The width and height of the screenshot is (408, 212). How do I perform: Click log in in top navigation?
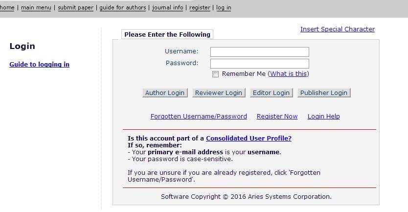point(224,8)
